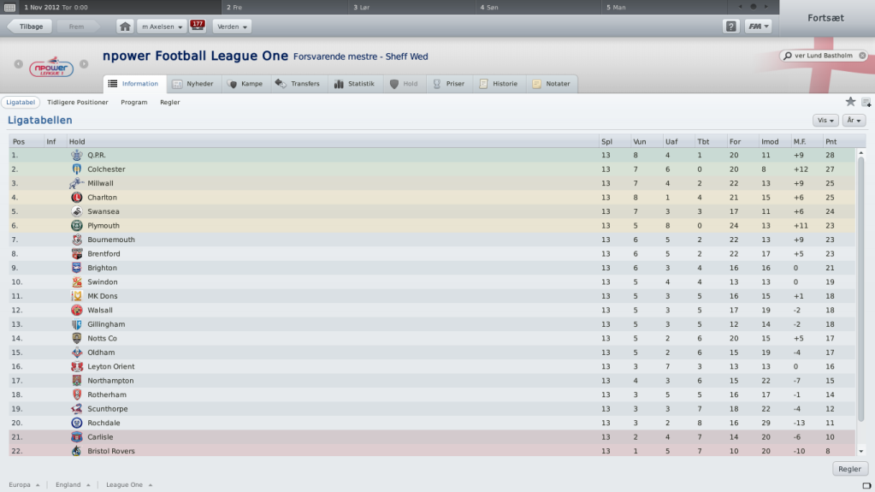Expand the Verden dropdown menu
Viewport: 875px width, 492px height.
232,27
